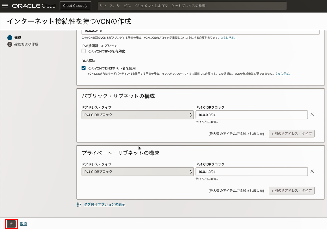Click the public subnet CIDR field 10.0.0.0/24

(251, 114)
